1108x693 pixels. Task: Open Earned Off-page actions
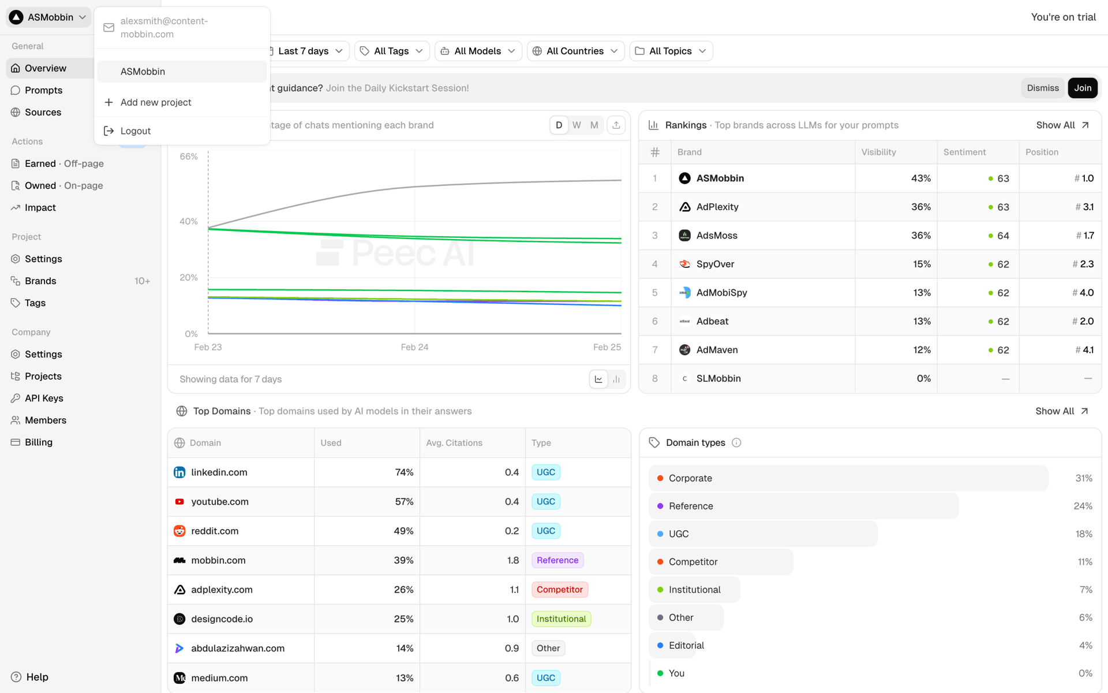81,163
